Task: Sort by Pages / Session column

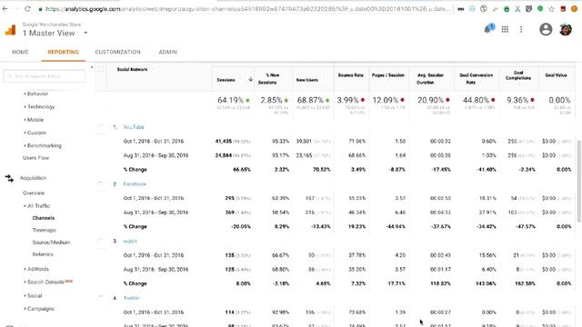Action: [x=388, y=75]
